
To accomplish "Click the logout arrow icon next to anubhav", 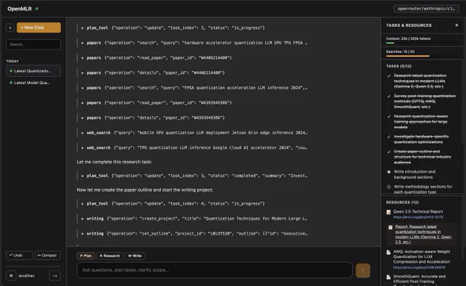I will click(x=55, y=276).
